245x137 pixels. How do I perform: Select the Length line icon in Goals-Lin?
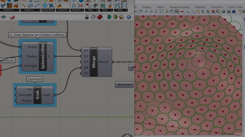pyautogui.click(x=37, y=6)
